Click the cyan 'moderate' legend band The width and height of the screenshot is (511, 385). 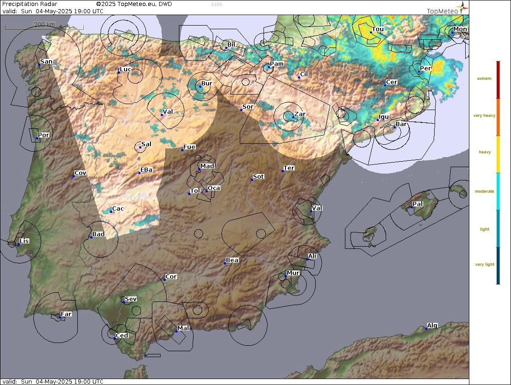(x=498, y=191)
